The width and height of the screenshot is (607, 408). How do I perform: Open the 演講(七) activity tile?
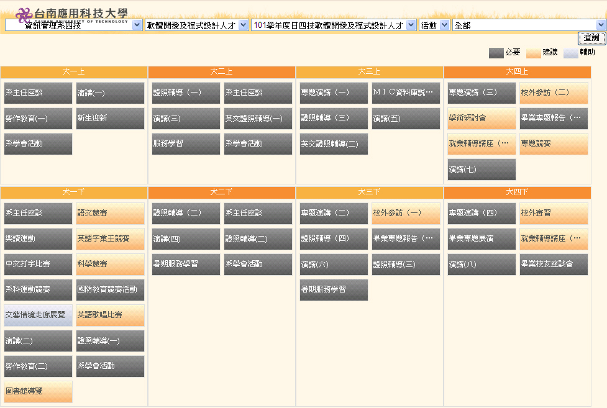click(481, 170)
